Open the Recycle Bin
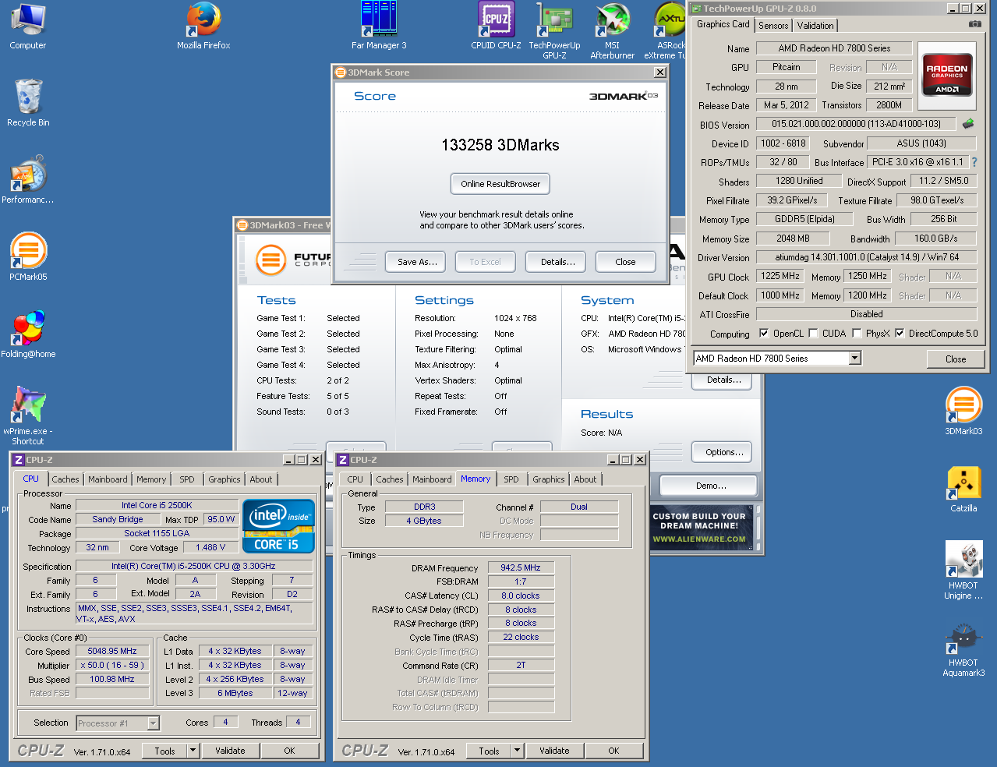The image size is (997, 767). coord(28,103)
